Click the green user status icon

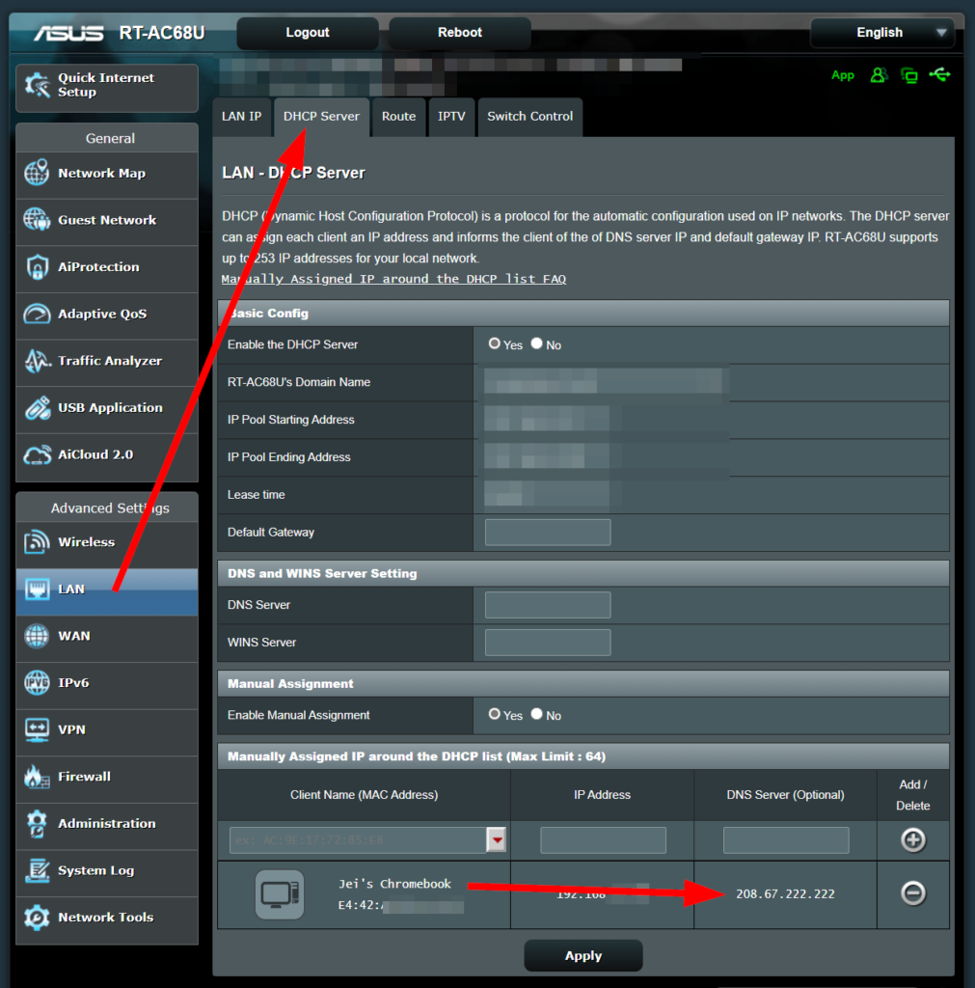click(x=879, y=75)
